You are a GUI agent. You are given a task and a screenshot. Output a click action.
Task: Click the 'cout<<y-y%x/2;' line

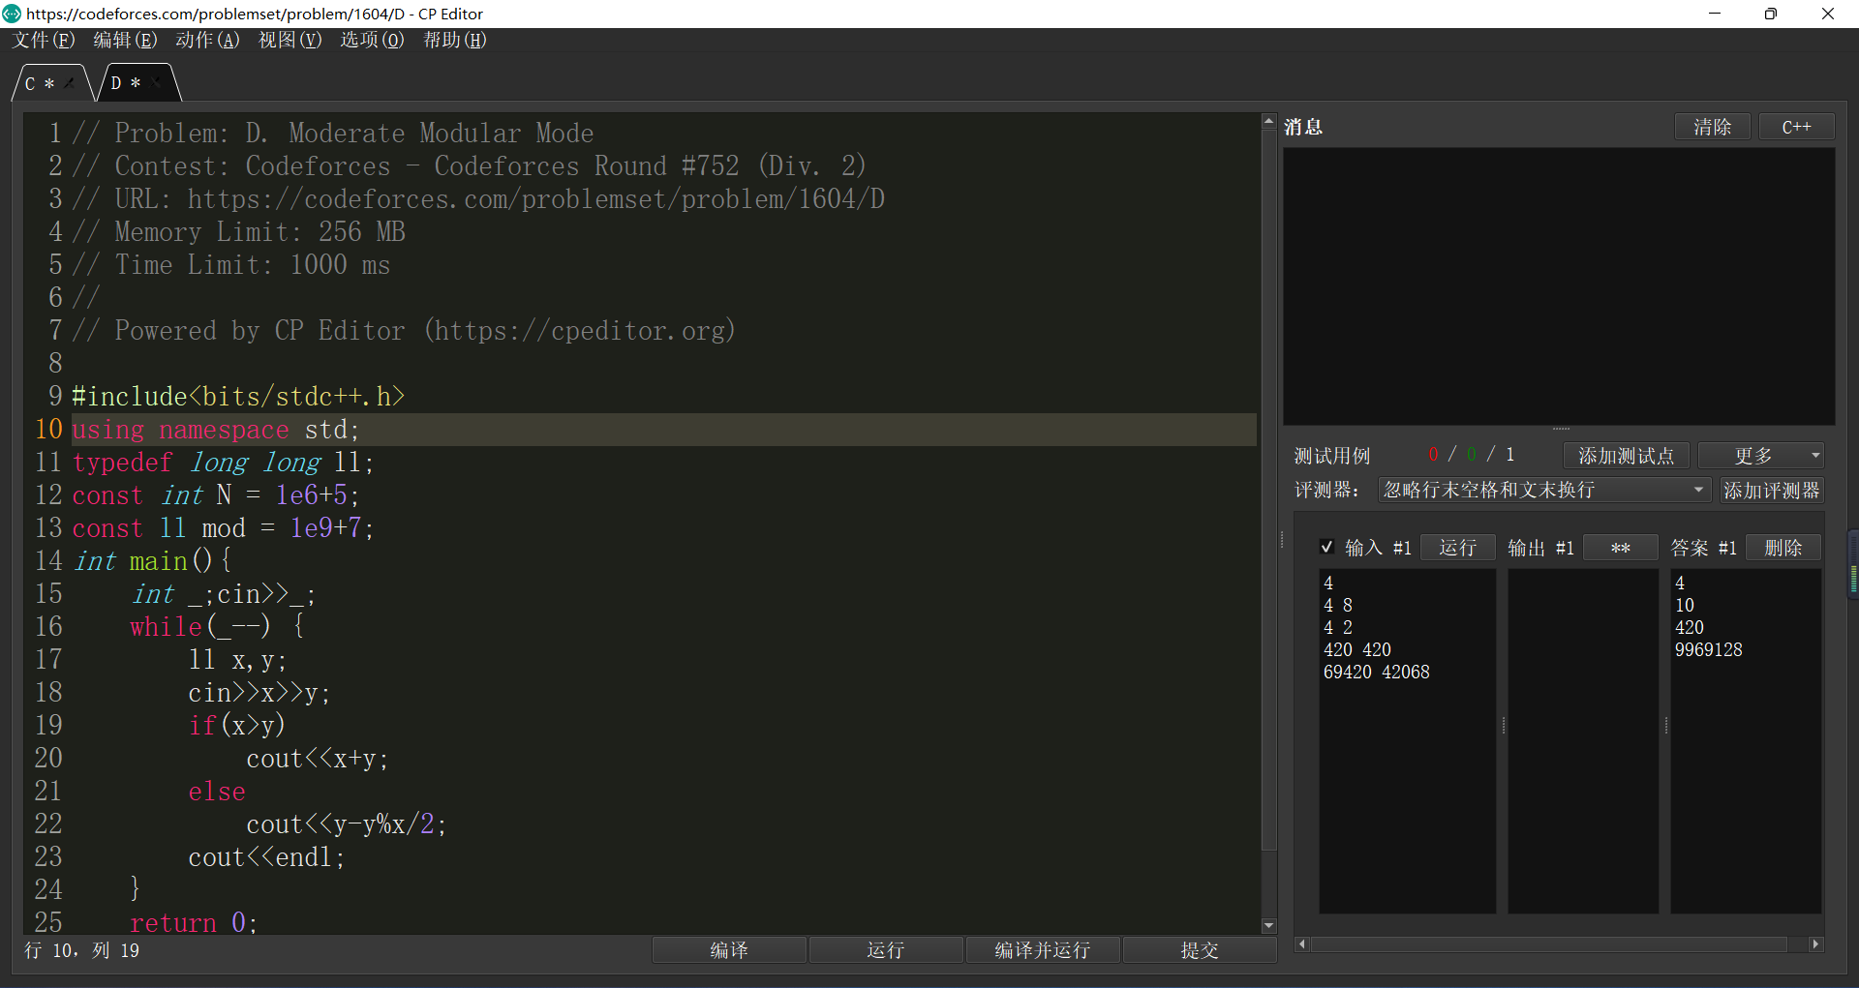click(x=347, y=824)
